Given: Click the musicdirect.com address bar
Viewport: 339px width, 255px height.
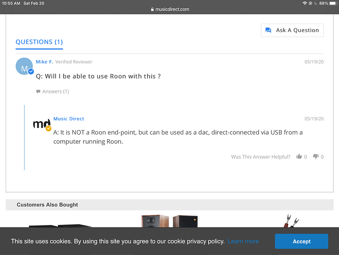Looking at the screenshot, I should click(x=170, y=9).
